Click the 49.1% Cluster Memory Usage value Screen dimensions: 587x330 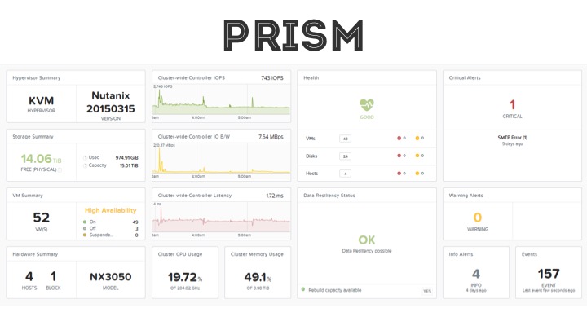point(258,277)
